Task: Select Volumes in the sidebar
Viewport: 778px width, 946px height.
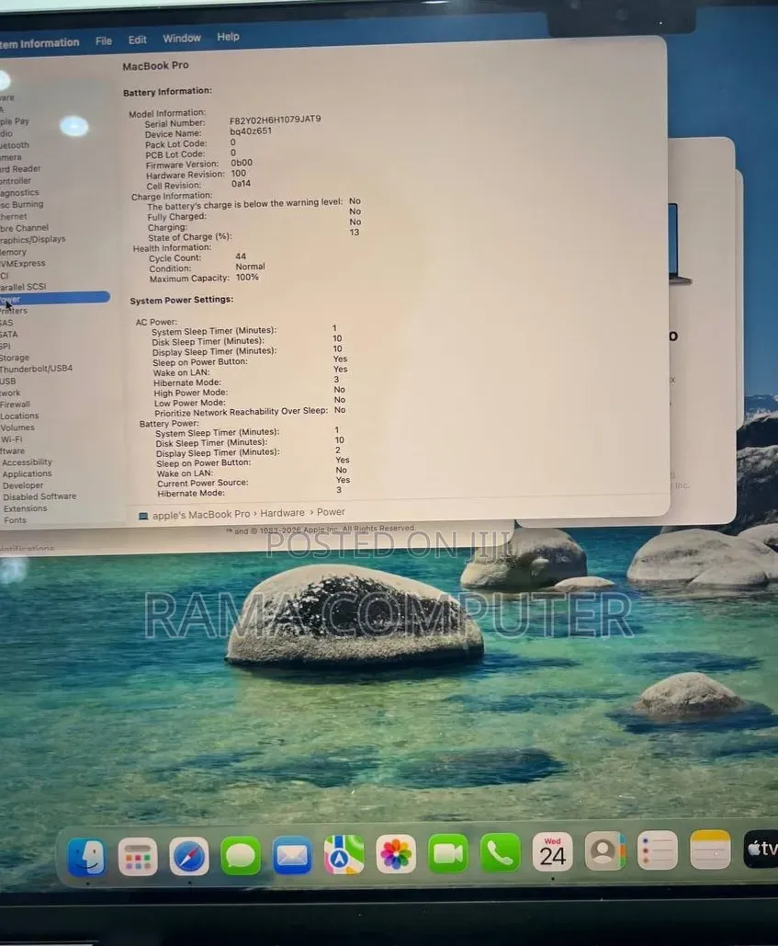Action: click(17, 427)
